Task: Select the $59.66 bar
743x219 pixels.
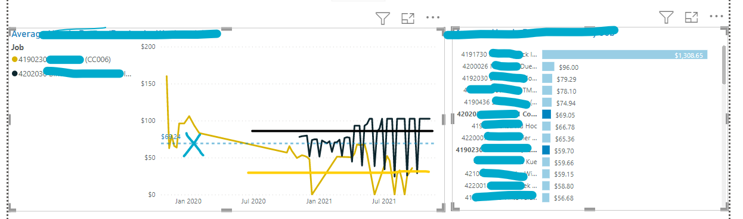Action: (546, 162)
